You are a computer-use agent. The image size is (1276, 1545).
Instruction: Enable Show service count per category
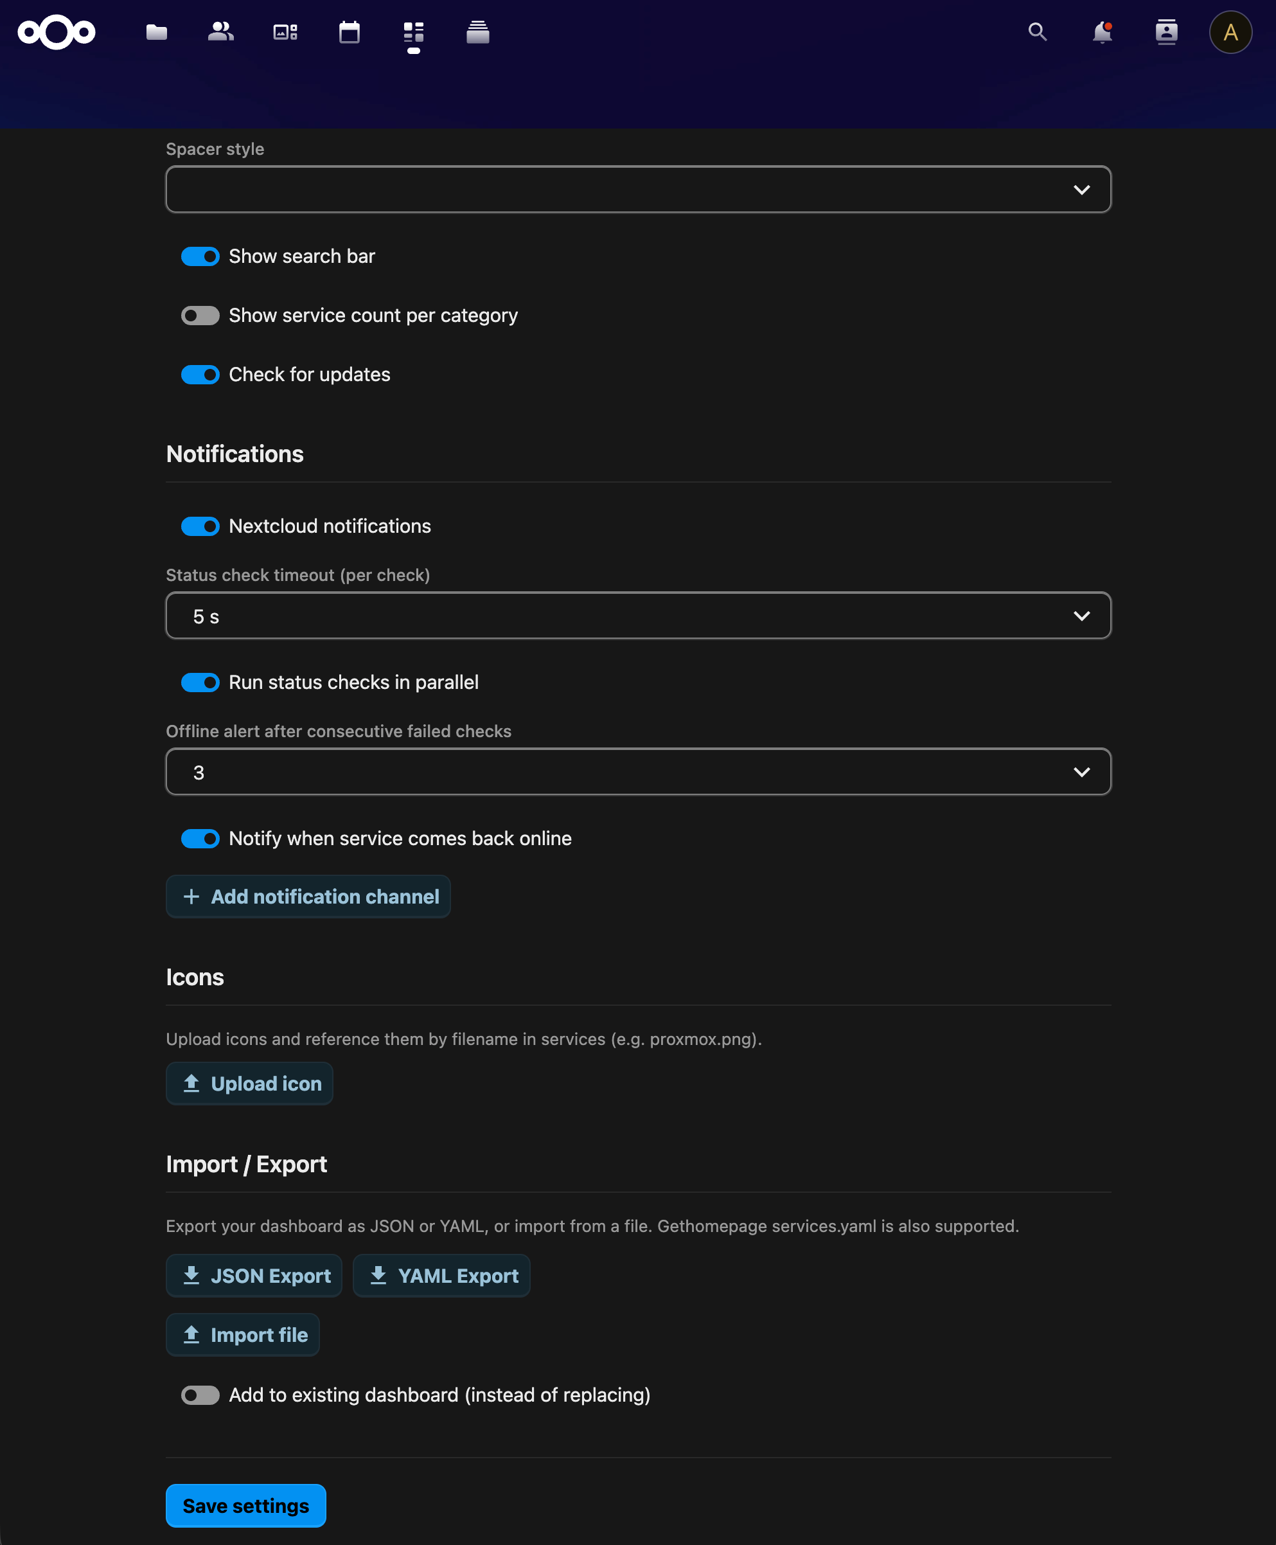pos(200,316)
